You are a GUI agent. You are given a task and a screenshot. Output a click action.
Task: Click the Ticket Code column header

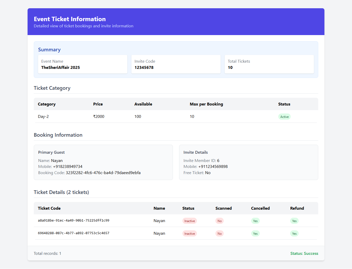(49, 208)
